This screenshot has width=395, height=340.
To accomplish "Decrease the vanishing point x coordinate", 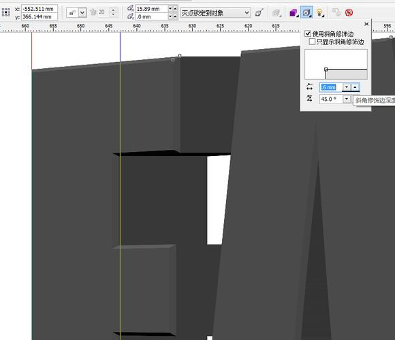I will 170,9.
